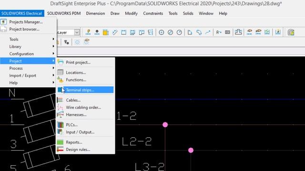
Task: Click the hat-shaped bracket toolbar icon
Action: [238, 32]
